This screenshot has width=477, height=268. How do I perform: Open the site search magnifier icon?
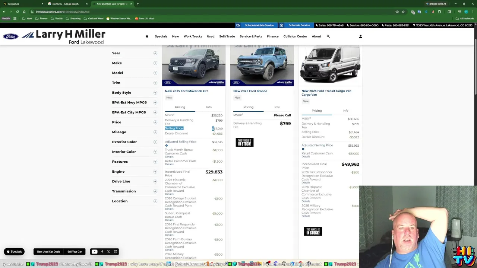click(328, 36)
